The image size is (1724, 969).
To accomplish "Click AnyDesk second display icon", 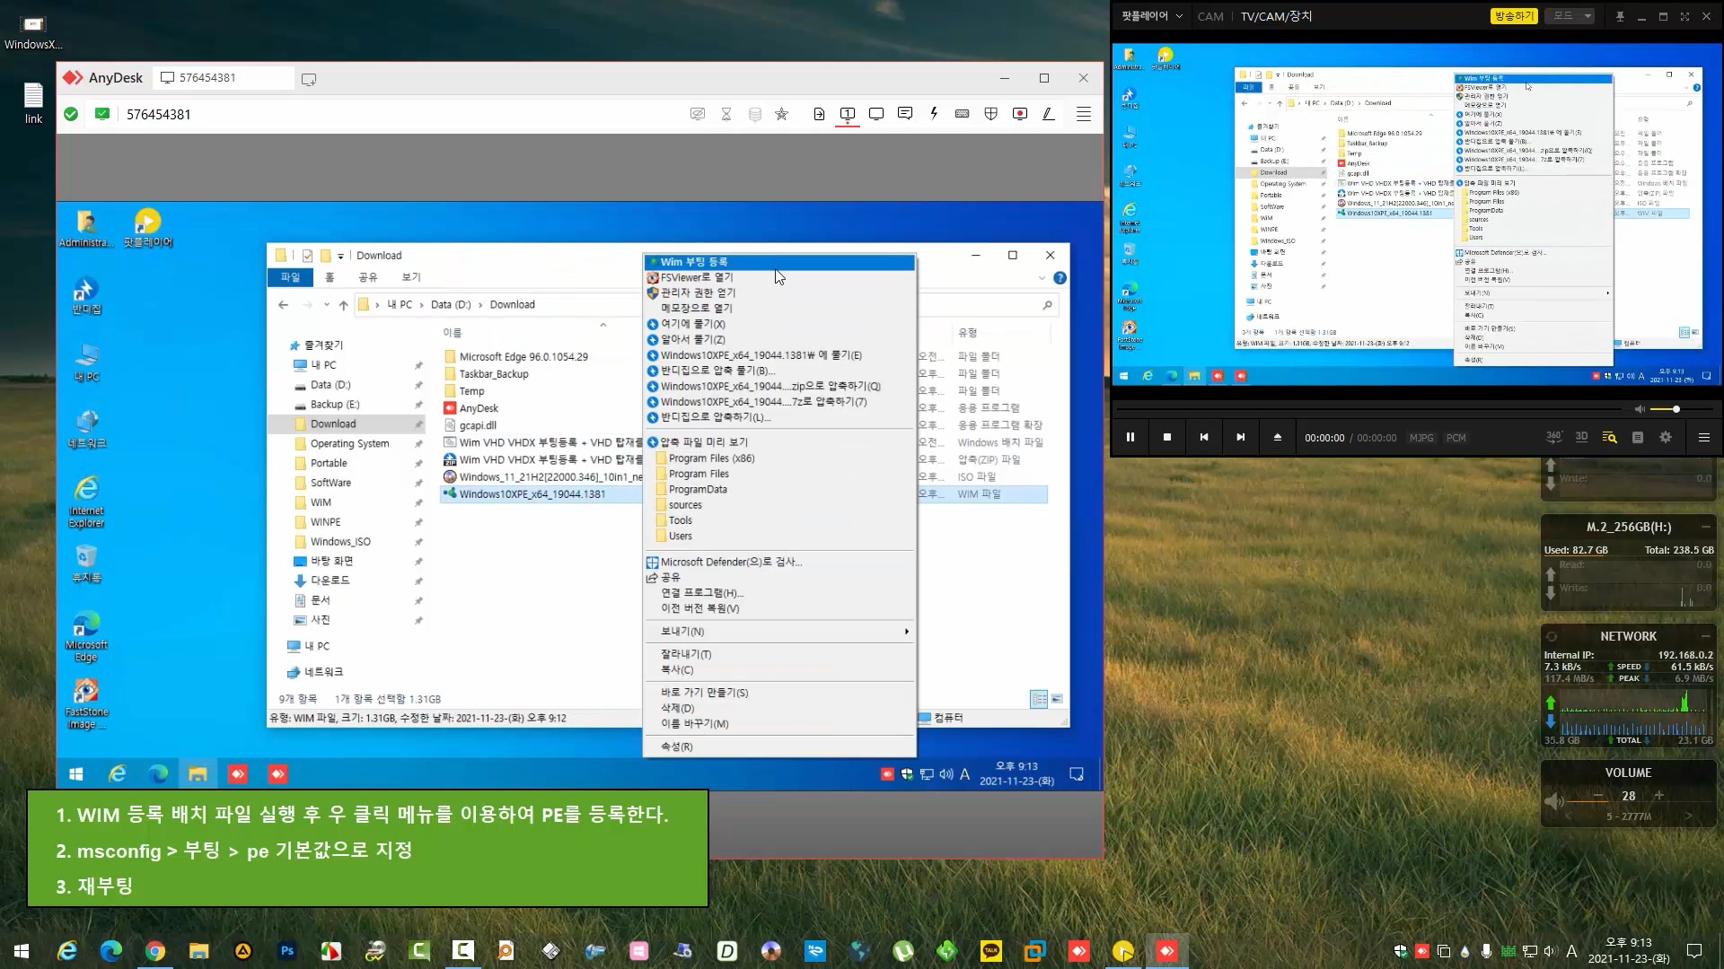I will tap(876, 114).
